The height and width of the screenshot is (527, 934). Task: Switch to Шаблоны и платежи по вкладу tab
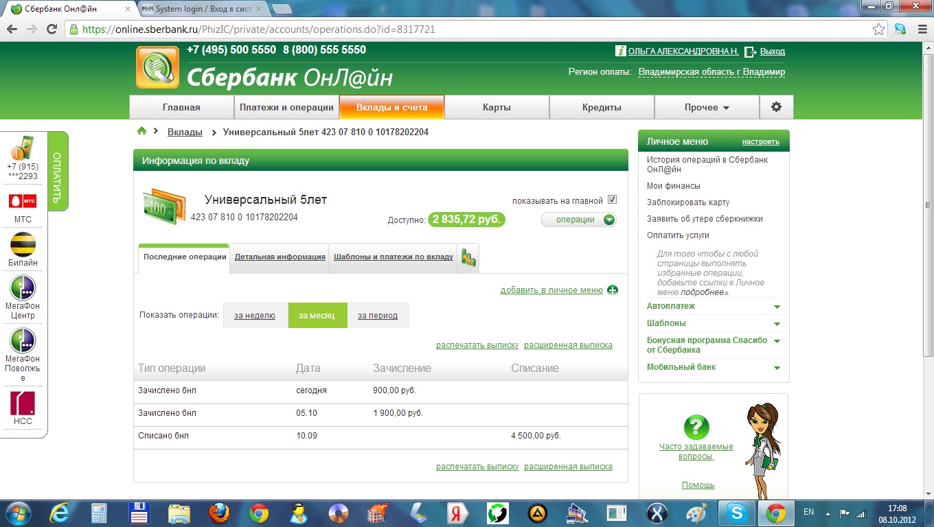[393, 257]
